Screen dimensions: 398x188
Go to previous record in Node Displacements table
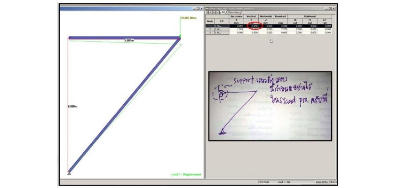[x=210, y=12]
